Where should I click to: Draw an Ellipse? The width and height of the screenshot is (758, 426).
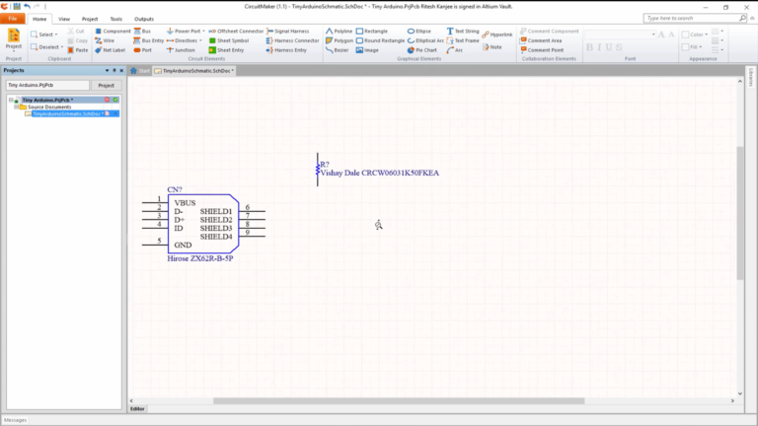[419, 31]
